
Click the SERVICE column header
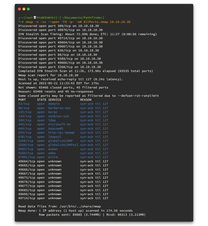55,100
